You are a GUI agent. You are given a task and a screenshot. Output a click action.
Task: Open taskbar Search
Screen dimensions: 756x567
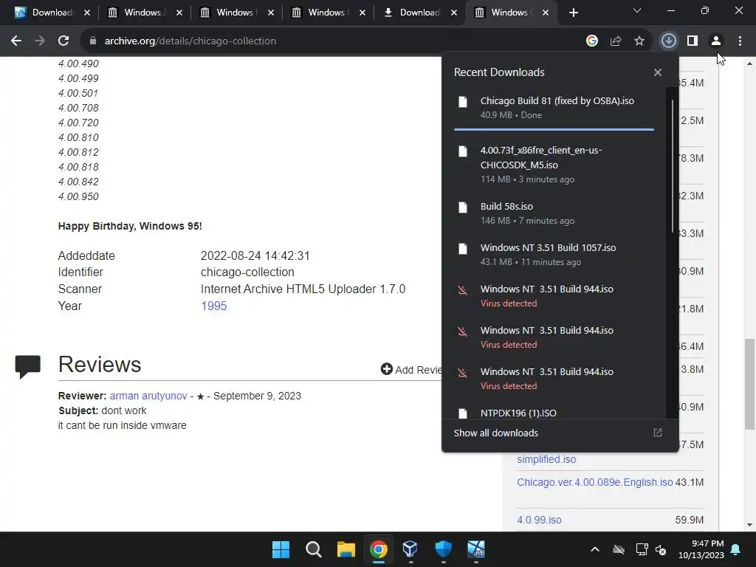coord(313,549)
